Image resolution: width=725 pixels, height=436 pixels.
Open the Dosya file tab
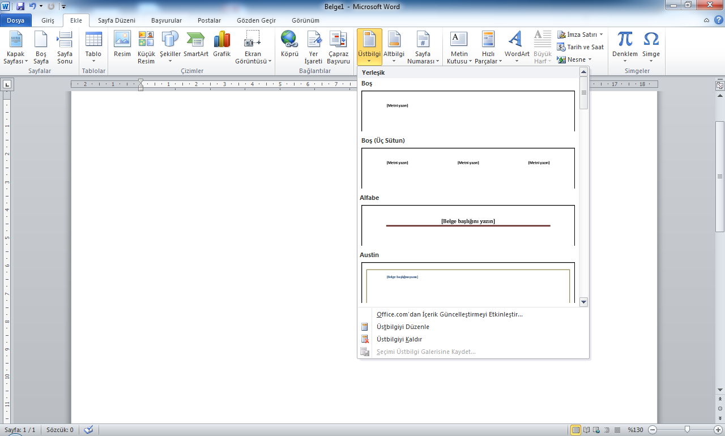pyautogui.click(x=16, y=20)
